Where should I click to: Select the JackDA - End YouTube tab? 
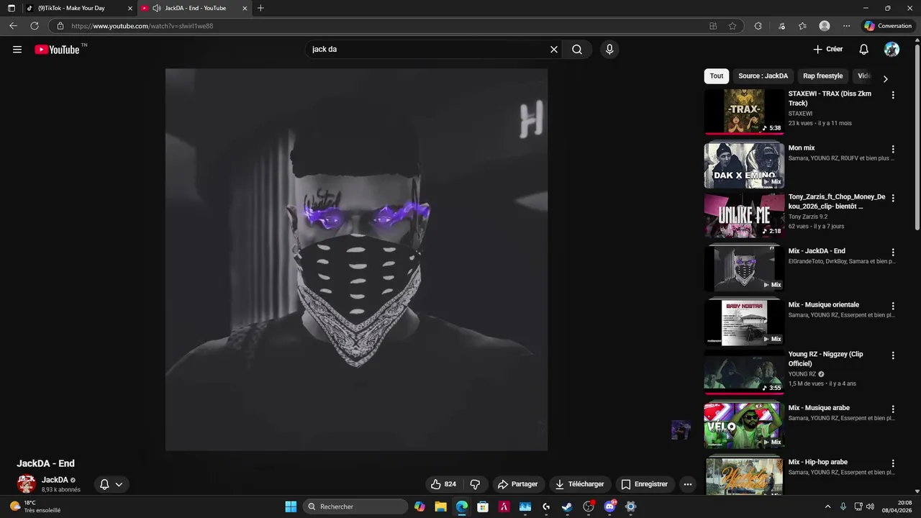click(x=195, y=8)
